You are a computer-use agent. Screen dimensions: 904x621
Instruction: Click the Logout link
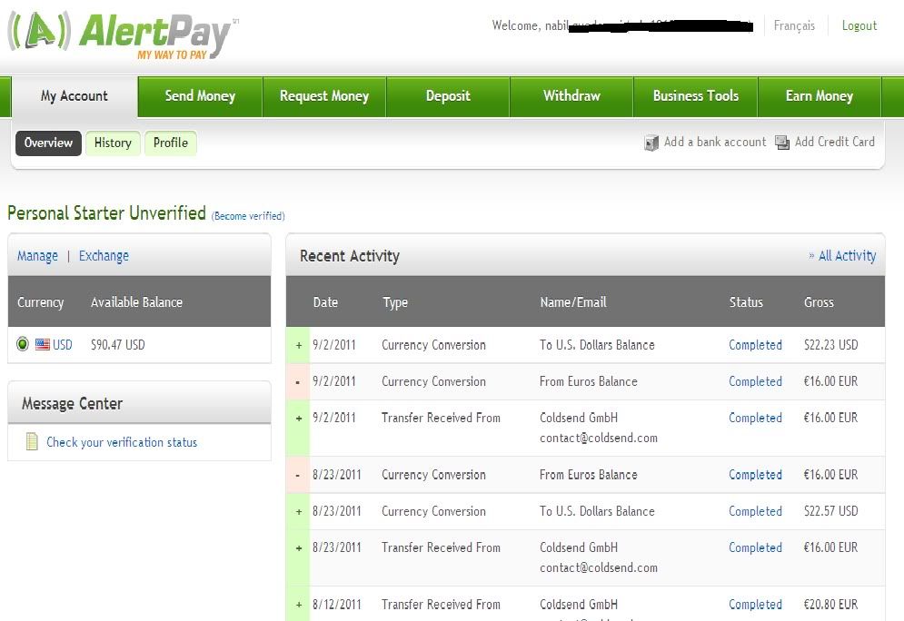[x=859, y=25]
